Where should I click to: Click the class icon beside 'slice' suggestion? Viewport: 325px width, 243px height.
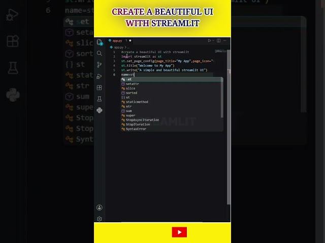(x=123, y=89)
